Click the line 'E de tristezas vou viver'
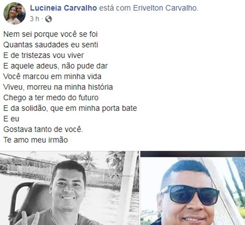Screen dimensions: 245x225 [43, 55]
